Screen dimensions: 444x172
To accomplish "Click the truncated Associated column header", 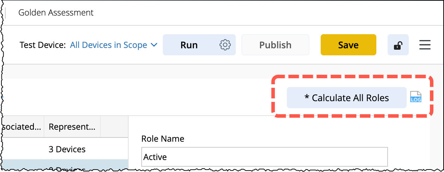I will [x=21, y=127].
